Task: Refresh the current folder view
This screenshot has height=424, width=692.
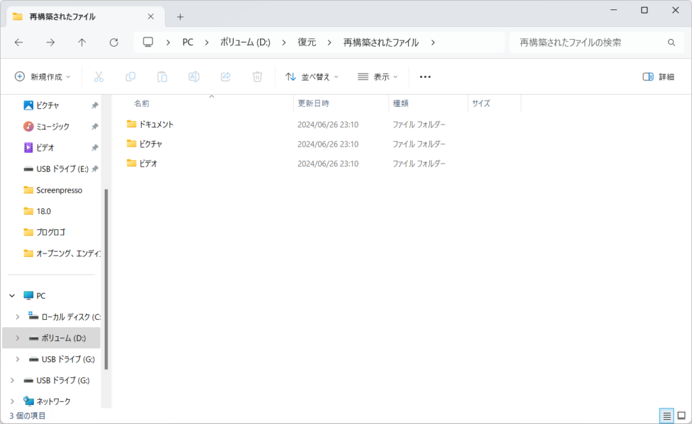Action: 114,43
